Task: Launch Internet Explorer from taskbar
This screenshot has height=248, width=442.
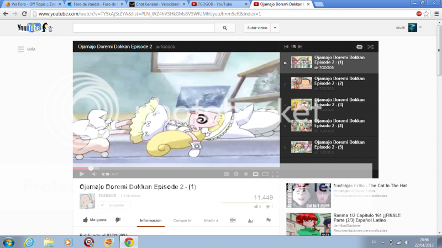Action: 29,242
